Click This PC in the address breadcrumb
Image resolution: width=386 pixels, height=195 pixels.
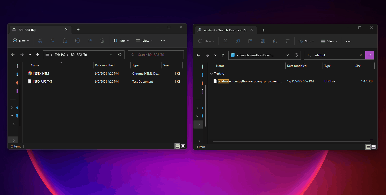point(60,55)
